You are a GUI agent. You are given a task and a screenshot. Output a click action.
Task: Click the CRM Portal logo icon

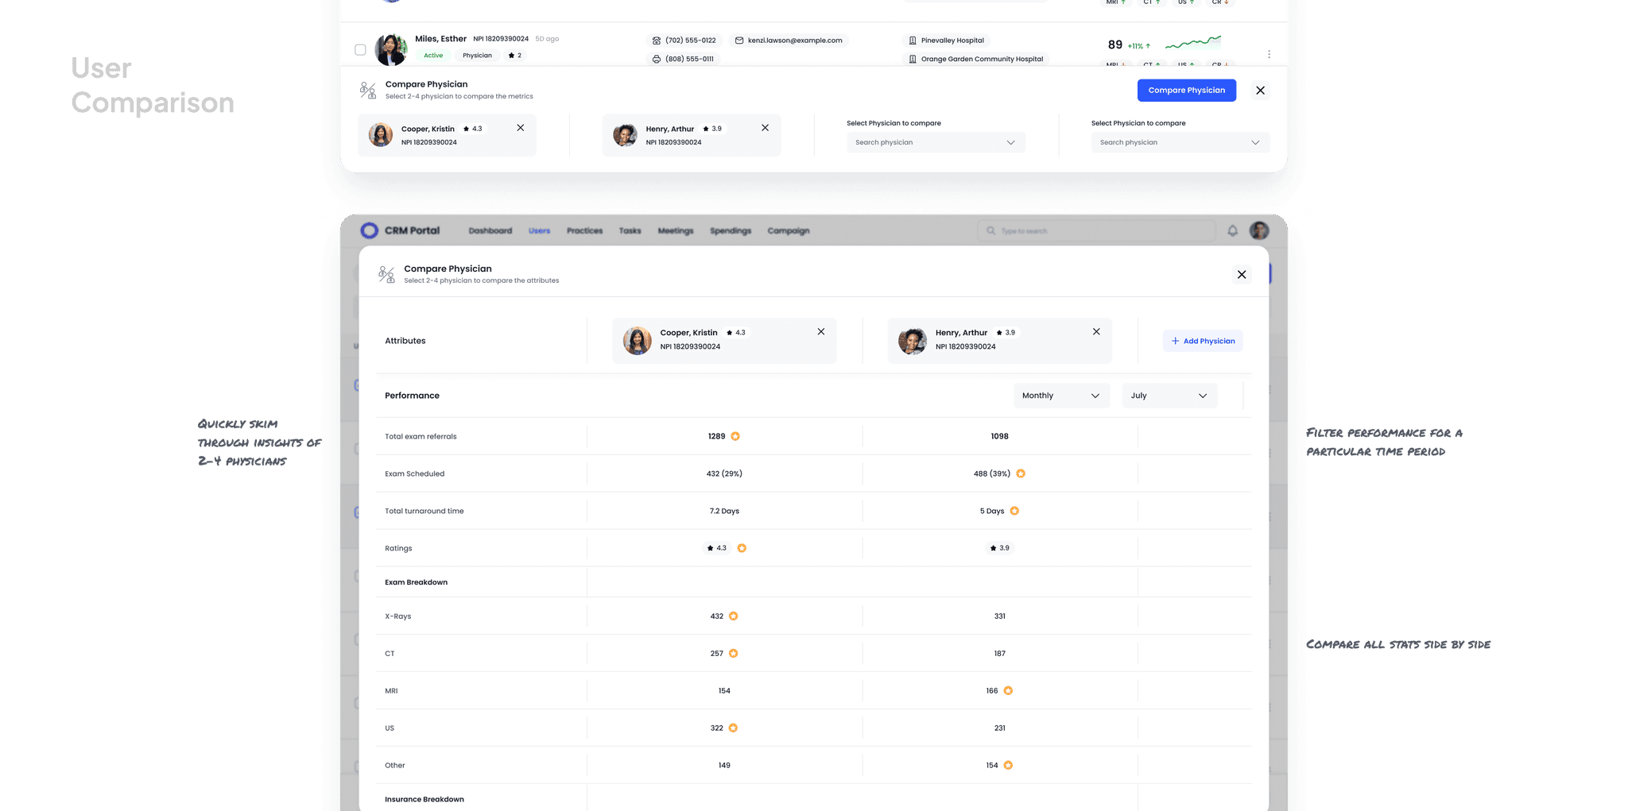pyautogui.click(x=370, y=230)
